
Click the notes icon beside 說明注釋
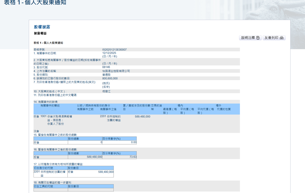click(x=258, y=38)
